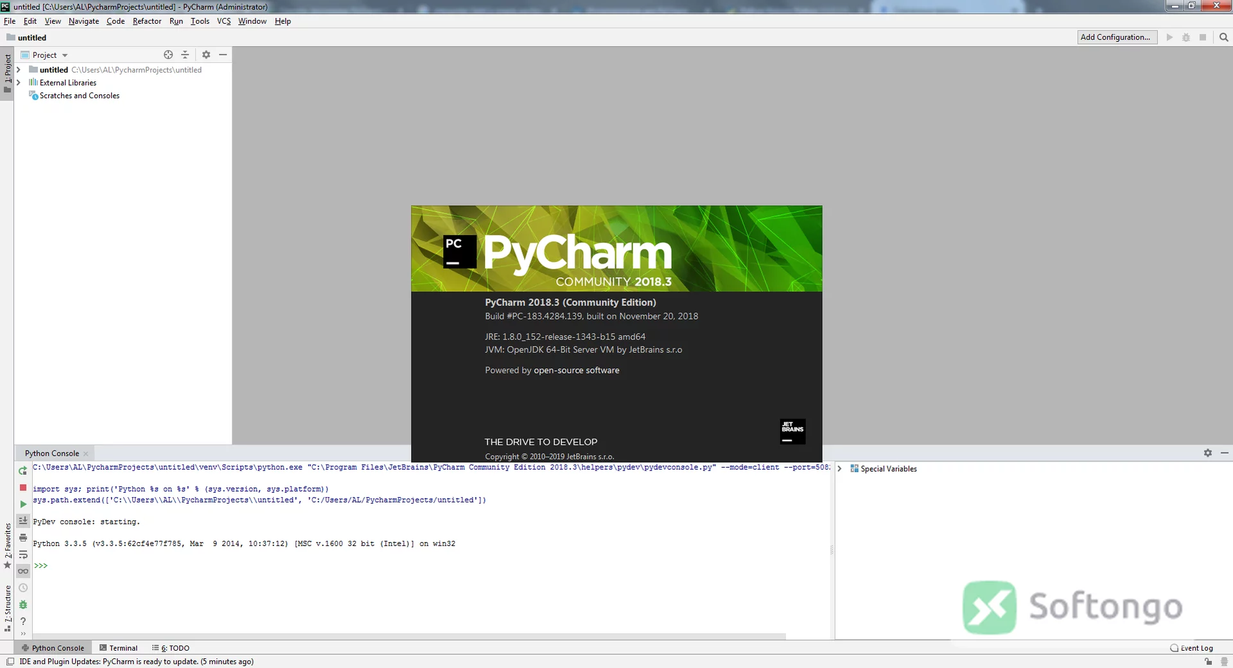
Task: Open Python Console settings gear
Action: pos(1208,453)
